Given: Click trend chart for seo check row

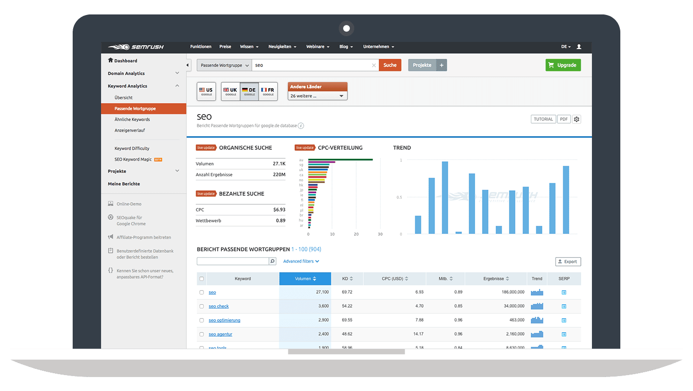Looking at the screenshot, I should click(x=537, y=306).
